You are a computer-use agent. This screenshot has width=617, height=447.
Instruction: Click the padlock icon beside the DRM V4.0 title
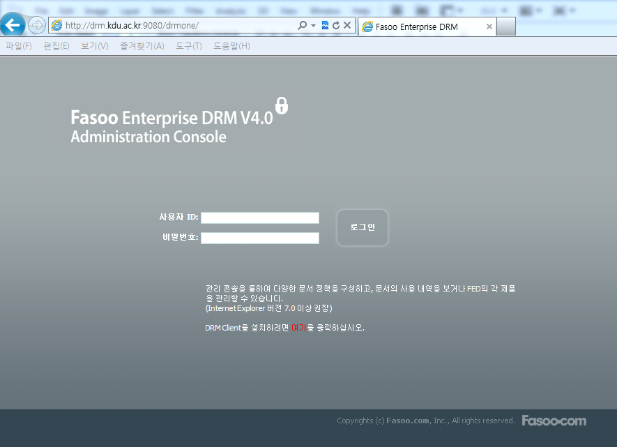pos(282,105)
